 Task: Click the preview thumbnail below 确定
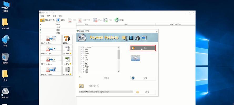click(136, 58)
